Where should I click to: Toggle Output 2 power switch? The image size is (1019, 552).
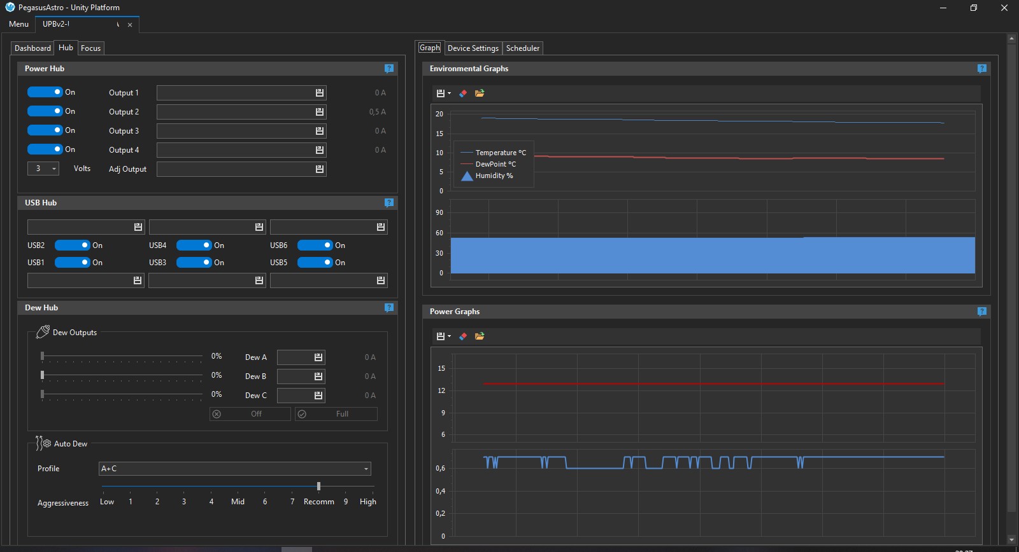tap(45, 111)
